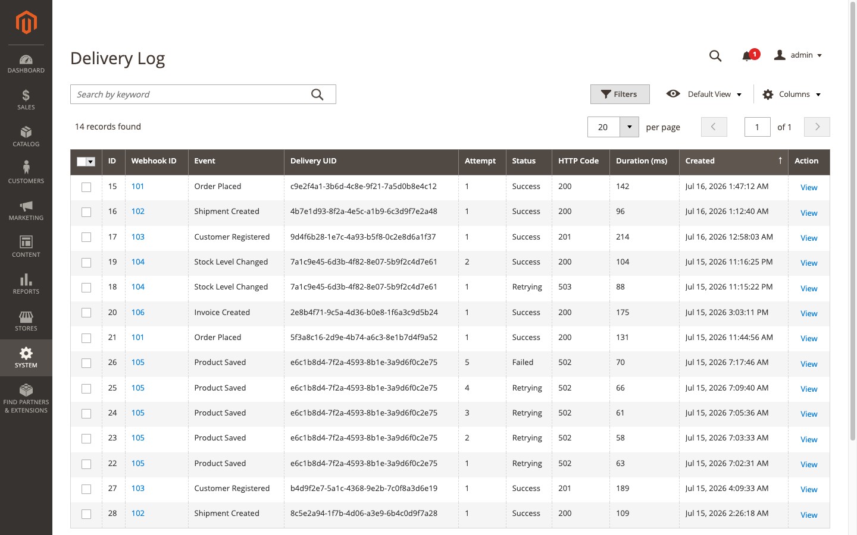The height and width of the screenshot is (535, 857).
Task: Open the System sidebar menu
Action: click(26, 358)
